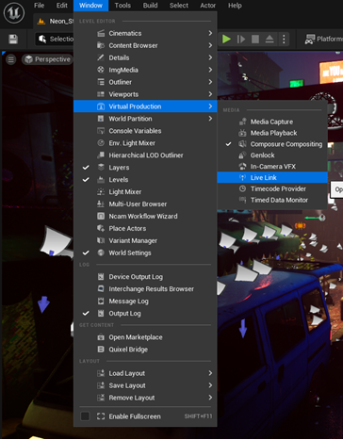The image size is (343, 440).
Task: Expand the Viewports submenu
Action: (x=145, y=94)
